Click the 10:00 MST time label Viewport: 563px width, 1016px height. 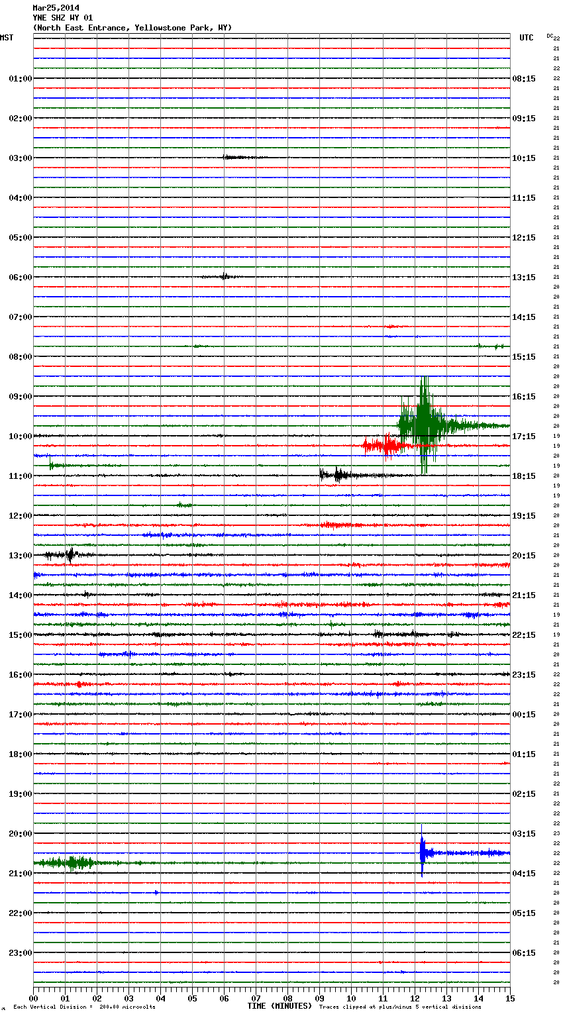[x=21, y=436]
